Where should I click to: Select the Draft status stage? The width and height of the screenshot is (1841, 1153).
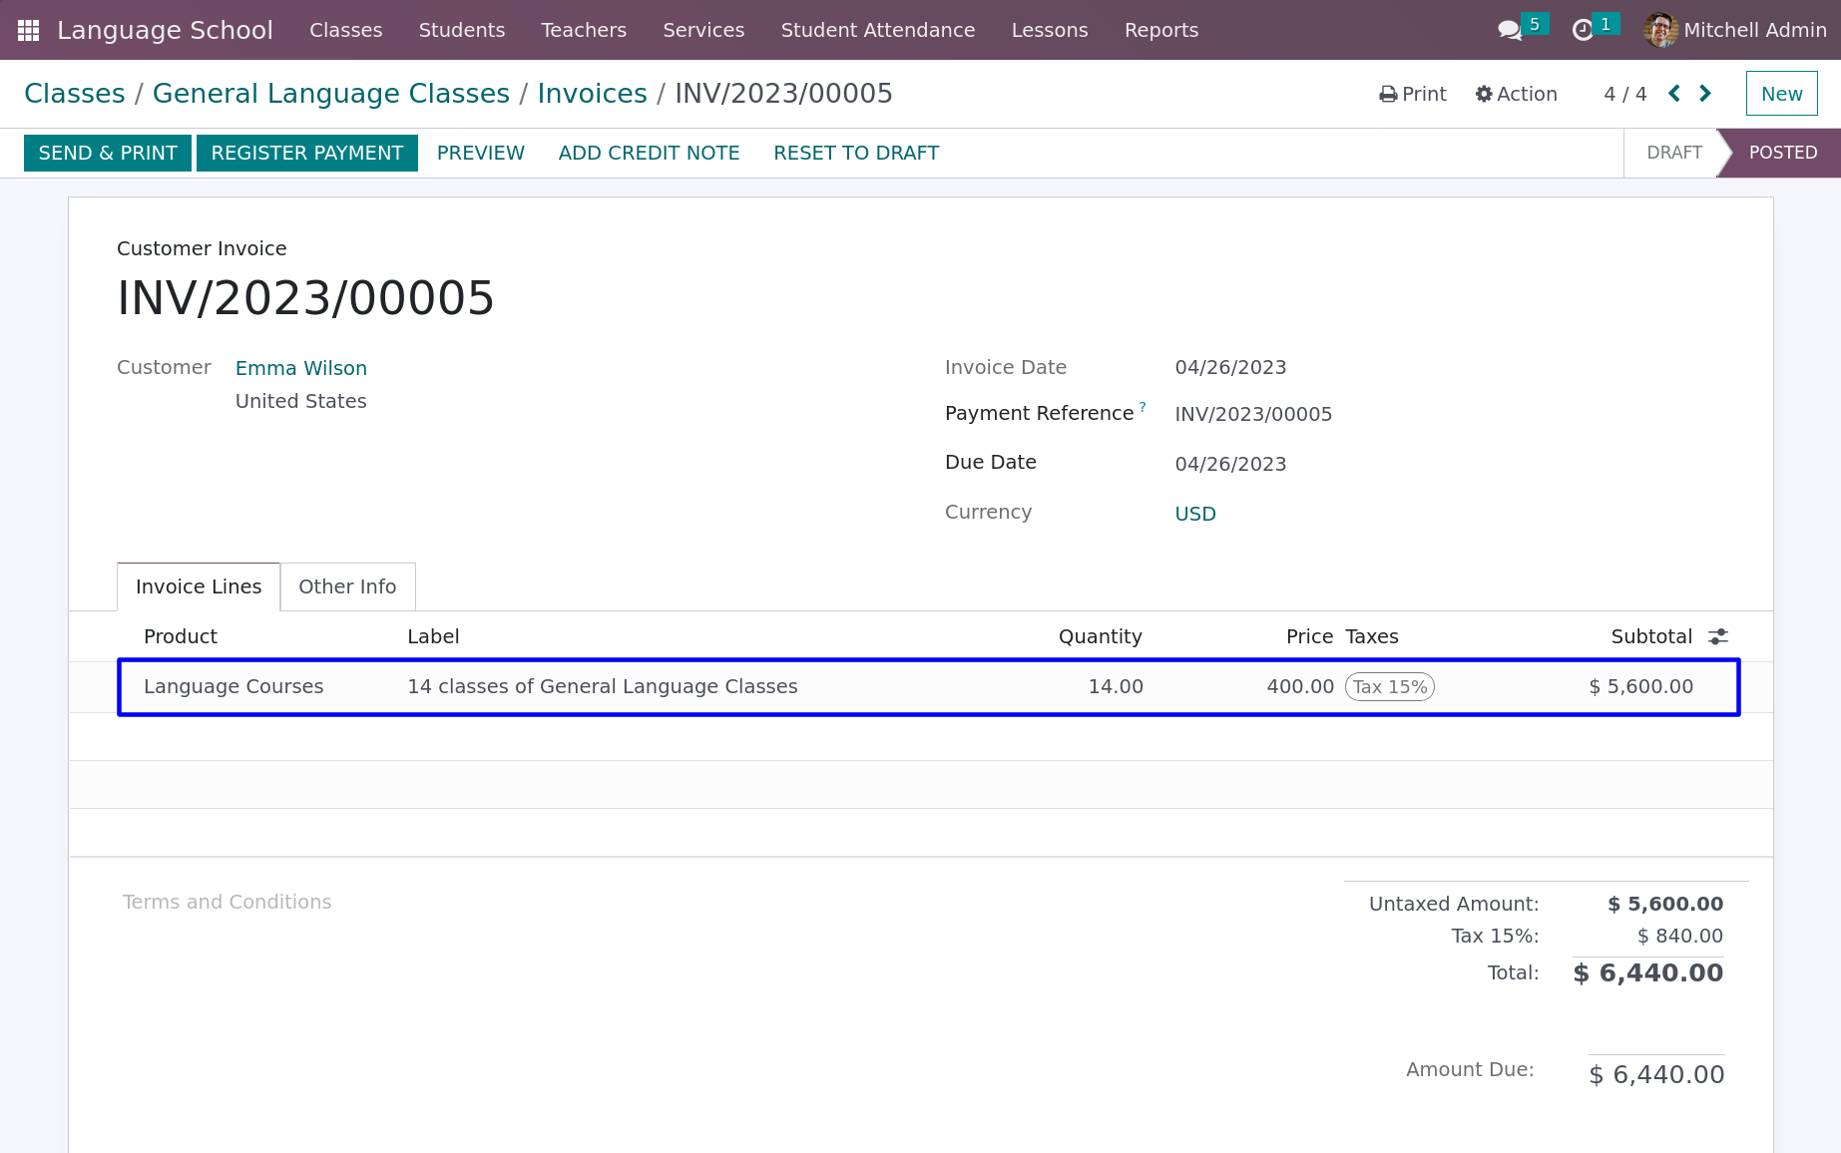coord(1674,153)
